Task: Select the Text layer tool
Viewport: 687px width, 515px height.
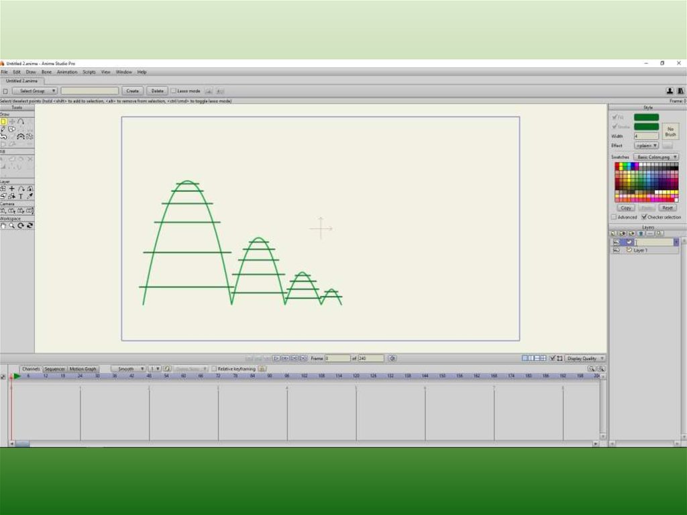Action: click(21, 196)
